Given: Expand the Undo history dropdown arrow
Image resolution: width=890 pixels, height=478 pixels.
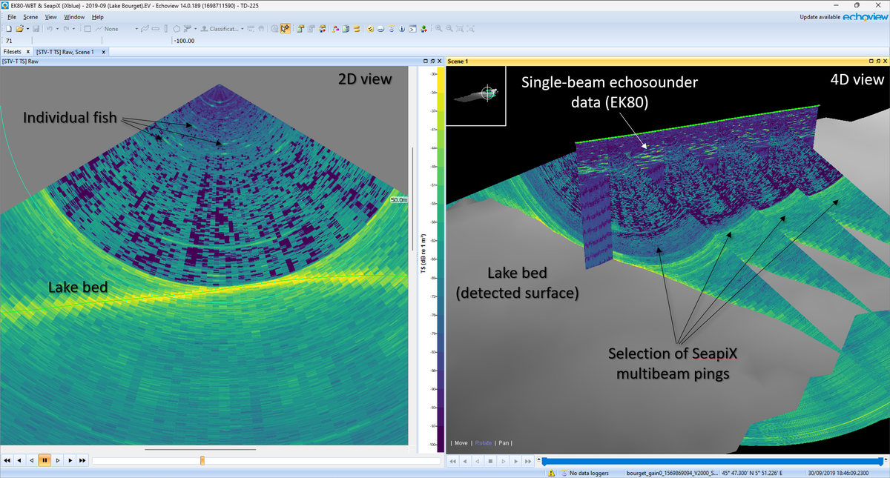Looking at the screenshot, I should click(57, 28).
